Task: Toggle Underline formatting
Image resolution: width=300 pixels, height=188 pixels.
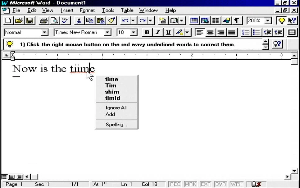Action: pyautogui.click(x=168, y=33)
